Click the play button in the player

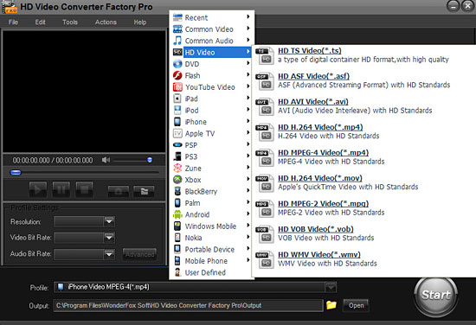click(38, 189)
